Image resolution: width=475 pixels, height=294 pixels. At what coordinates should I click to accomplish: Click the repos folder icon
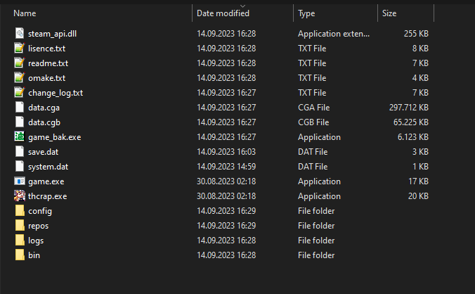click(x=20, y=226)
